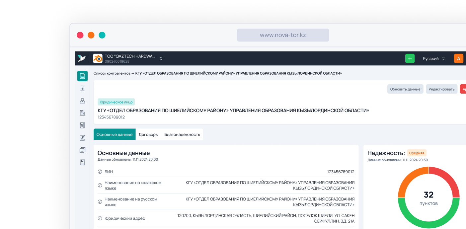Click Данные обновлены timestamp under Основные данные heading
The width and height of the screenshot is (466, 229).
(x=128, y=159)
